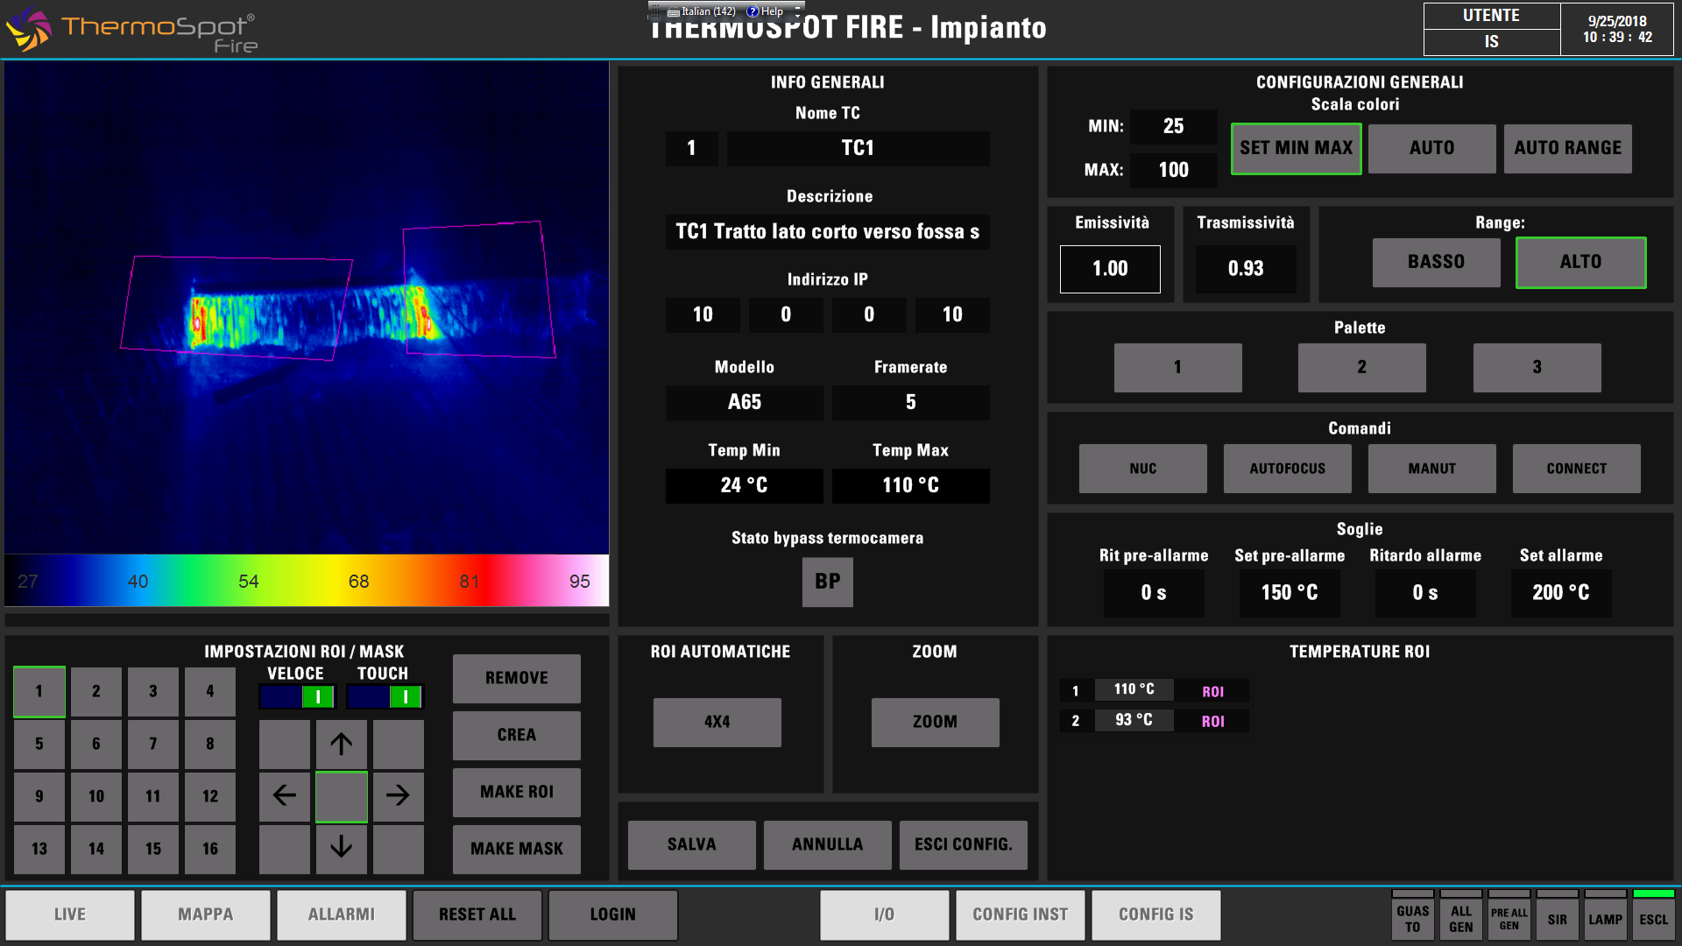This screenshot has height=946, width=1682.
Task: Cancel changes with ANNULLA
Action: [x=827, y=844]
